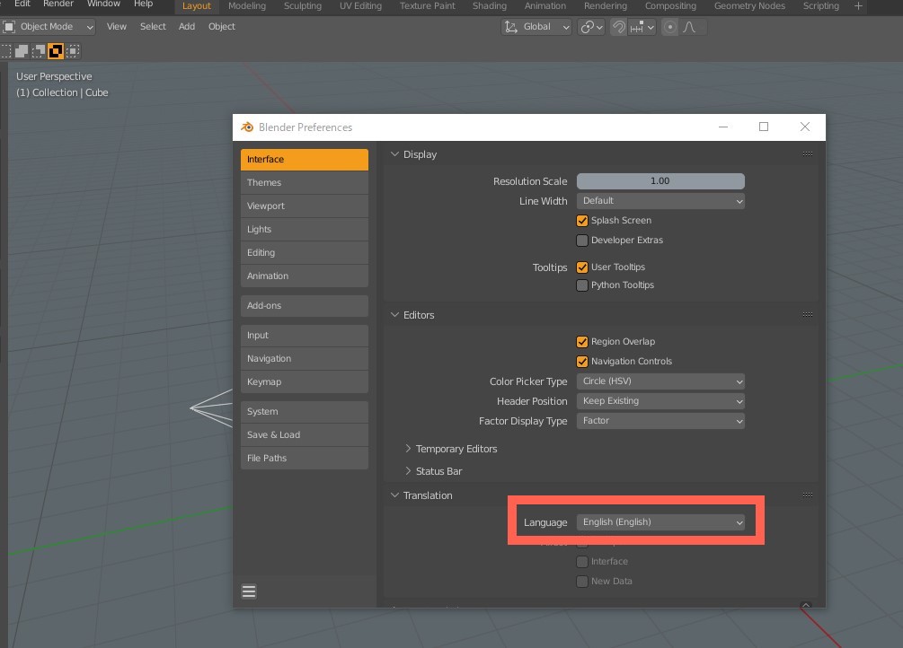903x648 pixels.
Task: Toggle the proportional editing circle icon
Action: 669,27
